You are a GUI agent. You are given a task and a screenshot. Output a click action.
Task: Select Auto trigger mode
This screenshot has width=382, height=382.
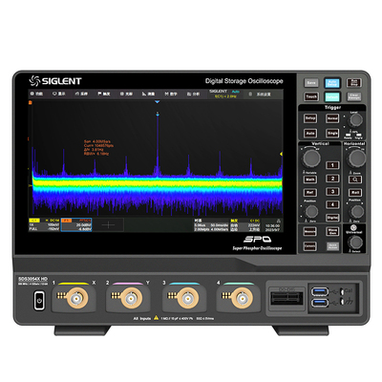point(310,133)
